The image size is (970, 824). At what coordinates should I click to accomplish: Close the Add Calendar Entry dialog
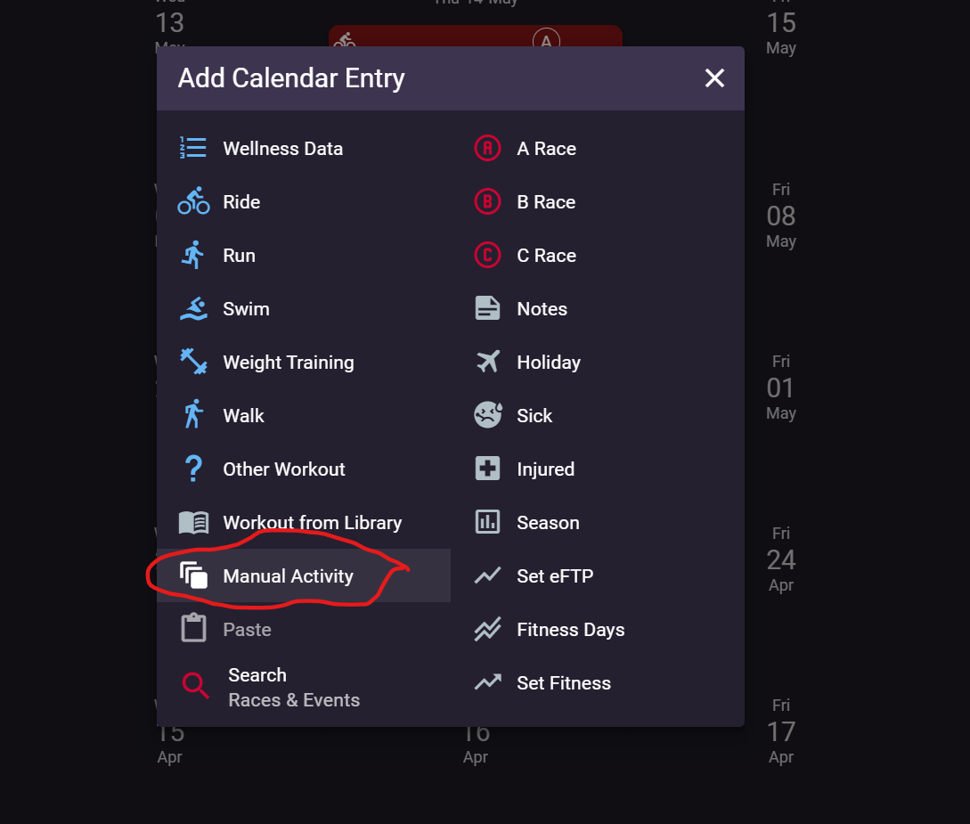714,78
